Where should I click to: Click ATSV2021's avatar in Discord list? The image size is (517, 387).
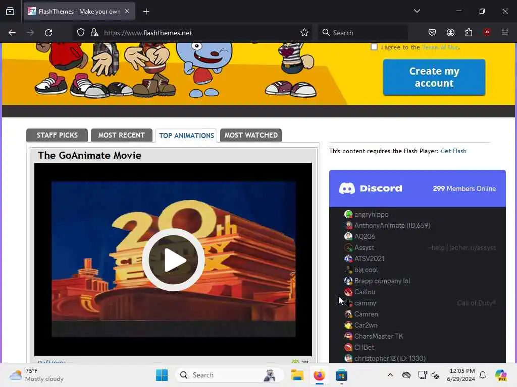pos(348,259)
